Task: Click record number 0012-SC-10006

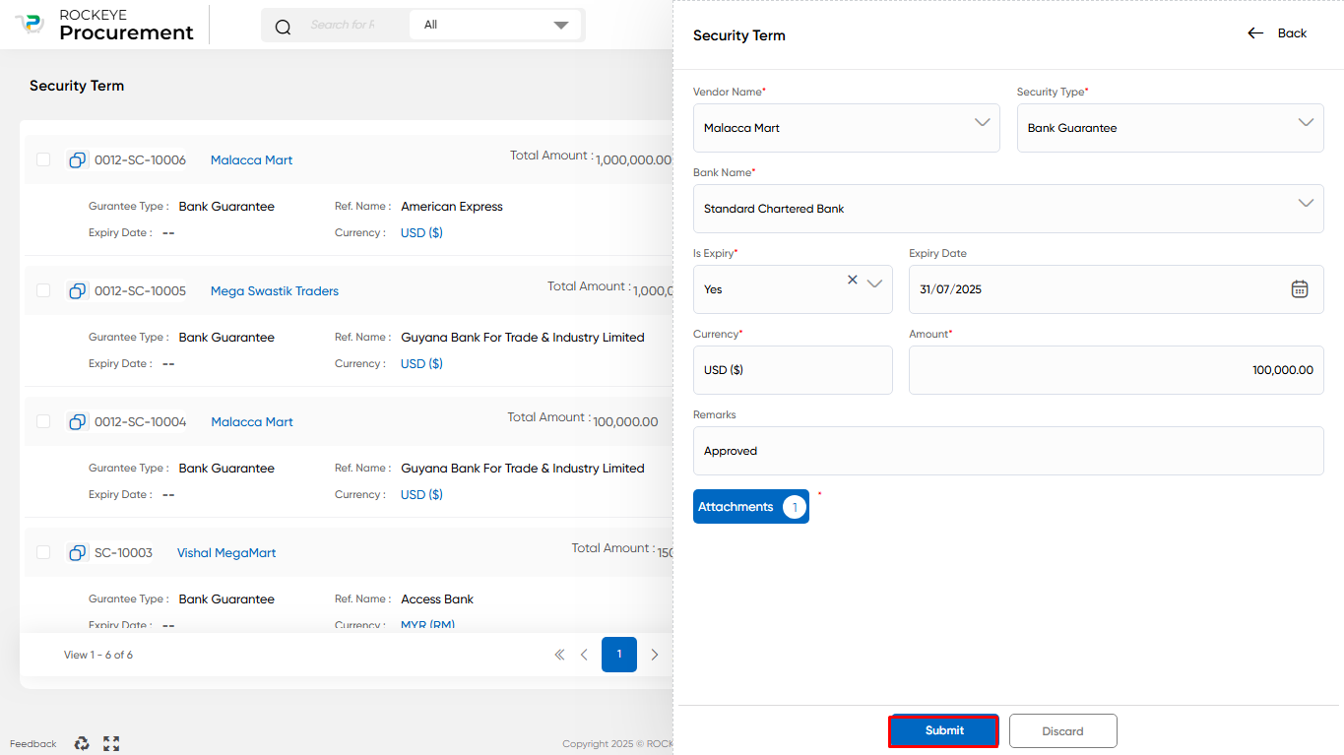Action: click(140, 160)
